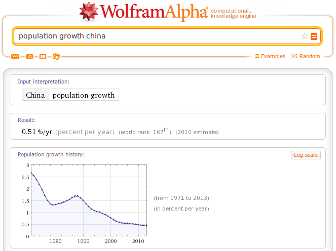The width and height of the screenshot is (336, 251).
Task: Open the extended keyboard icon
Action: click(x=15, y=56)
